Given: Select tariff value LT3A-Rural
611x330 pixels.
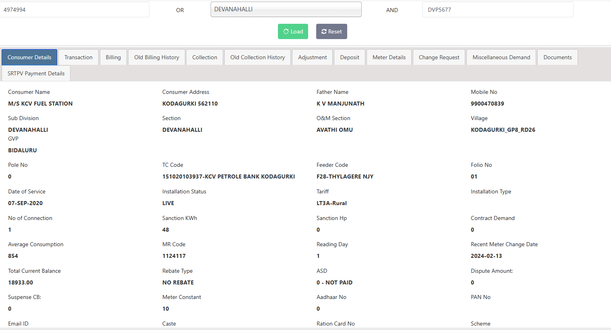Looking at the screenshot, I should tap(331, 203).
